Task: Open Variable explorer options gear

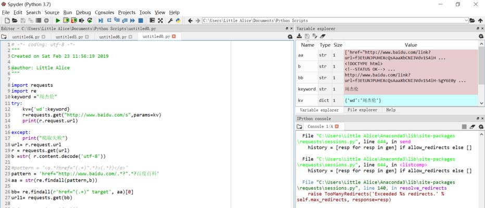Action: (481, 36)
